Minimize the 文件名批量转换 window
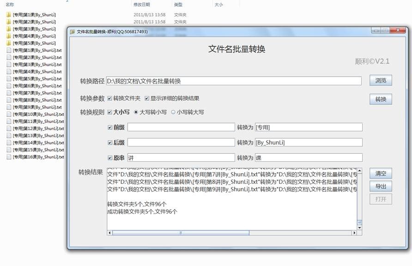The height and width of the screenshot is (266, 412). (x=376, y=31)
